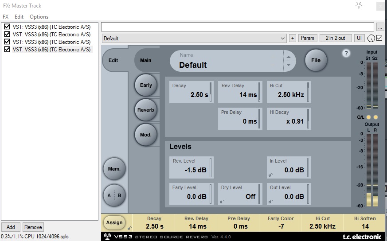Click the Rev. Level -1.5 dB parameter
Viewport: 387px width, 241px height.
[191, 167]
